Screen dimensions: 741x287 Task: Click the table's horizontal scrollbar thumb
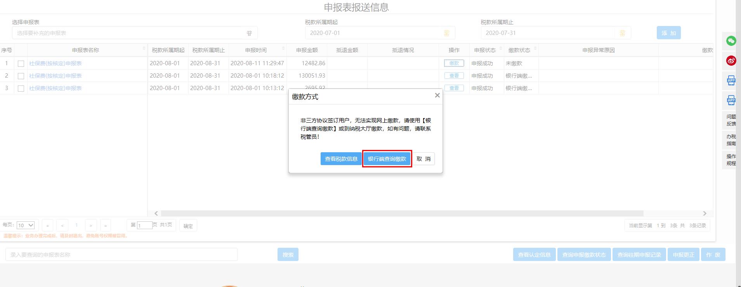pos(402,214)
